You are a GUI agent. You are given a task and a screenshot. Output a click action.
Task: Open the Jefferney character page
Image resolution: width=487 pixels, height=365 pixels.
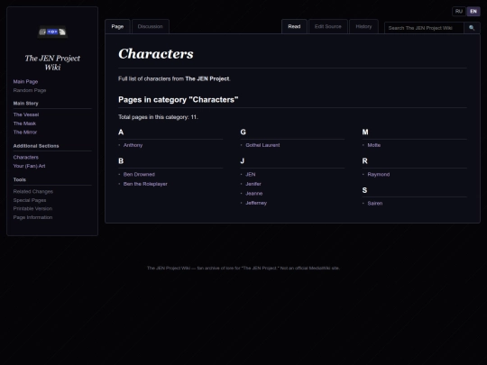(x=256, y=203)
